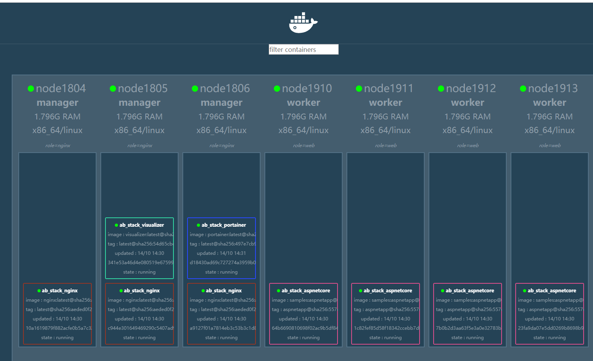Click the running dot on ab_stack_visualizer

(116, 225)
